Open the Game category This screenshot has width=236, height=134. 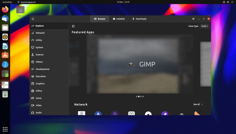coord(49,98)
